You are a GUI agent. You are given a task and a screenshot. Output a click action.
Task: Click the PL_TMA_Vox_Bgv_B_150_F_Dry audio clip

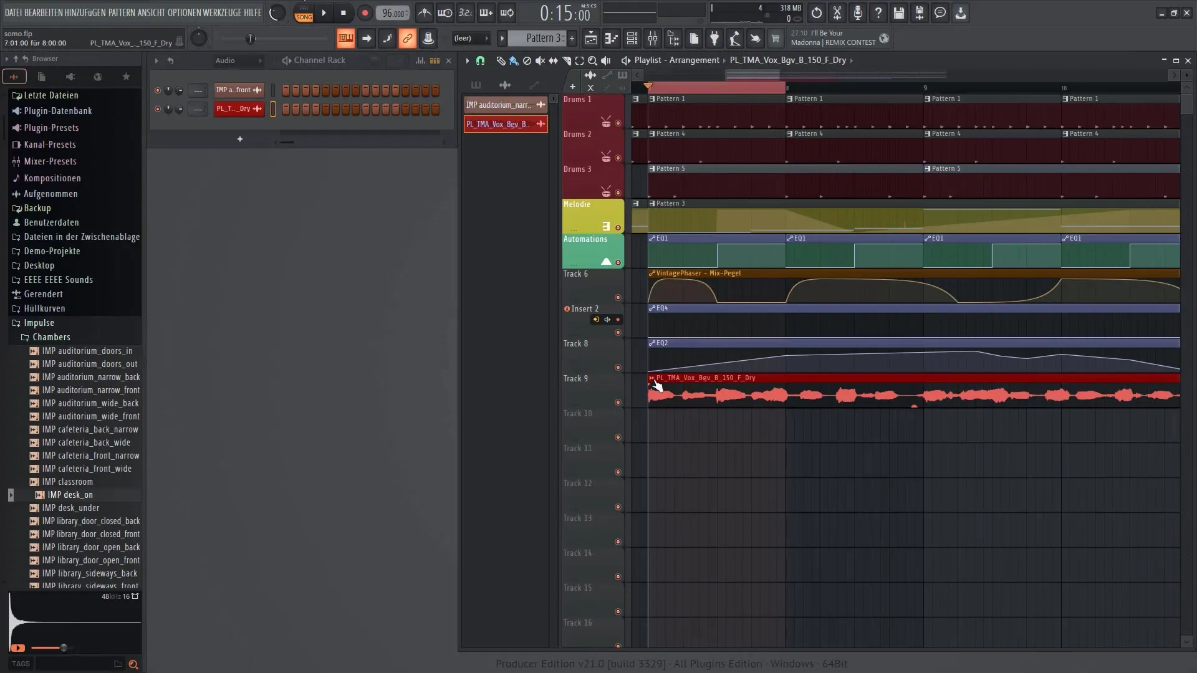coord(914,391)
